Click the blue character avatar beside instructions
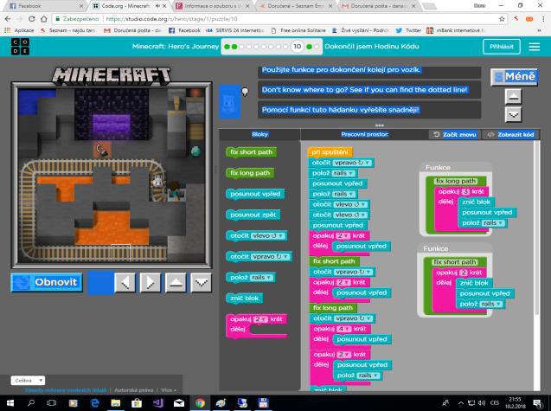The height and width of the screenshot is (411, 551). (229, 102)
